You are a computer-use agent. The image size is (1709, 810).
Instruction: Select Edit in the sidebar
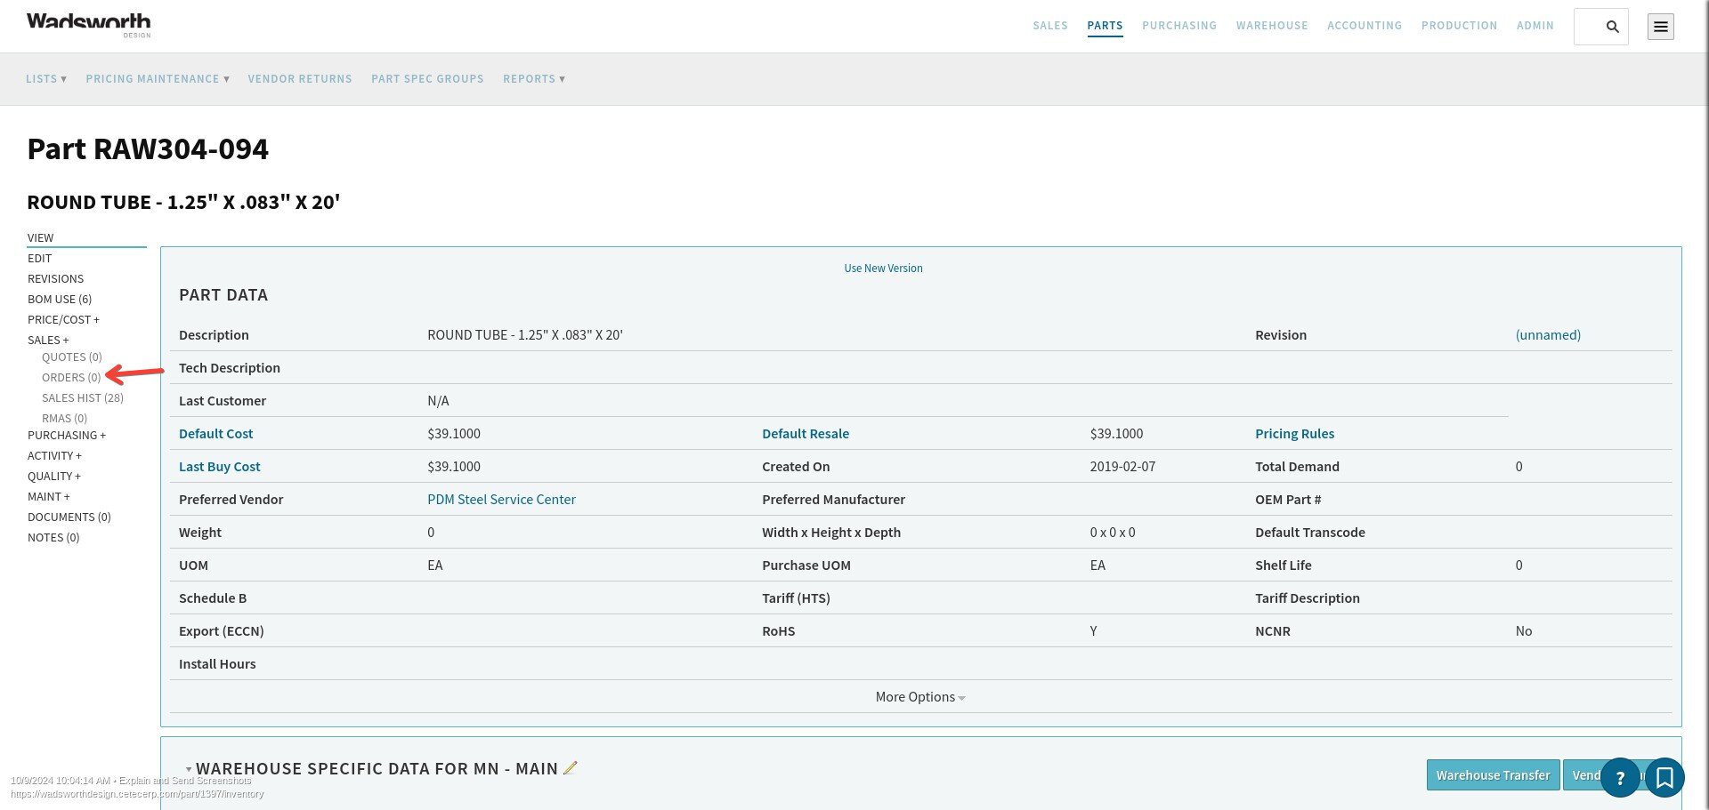click(40, 258)
